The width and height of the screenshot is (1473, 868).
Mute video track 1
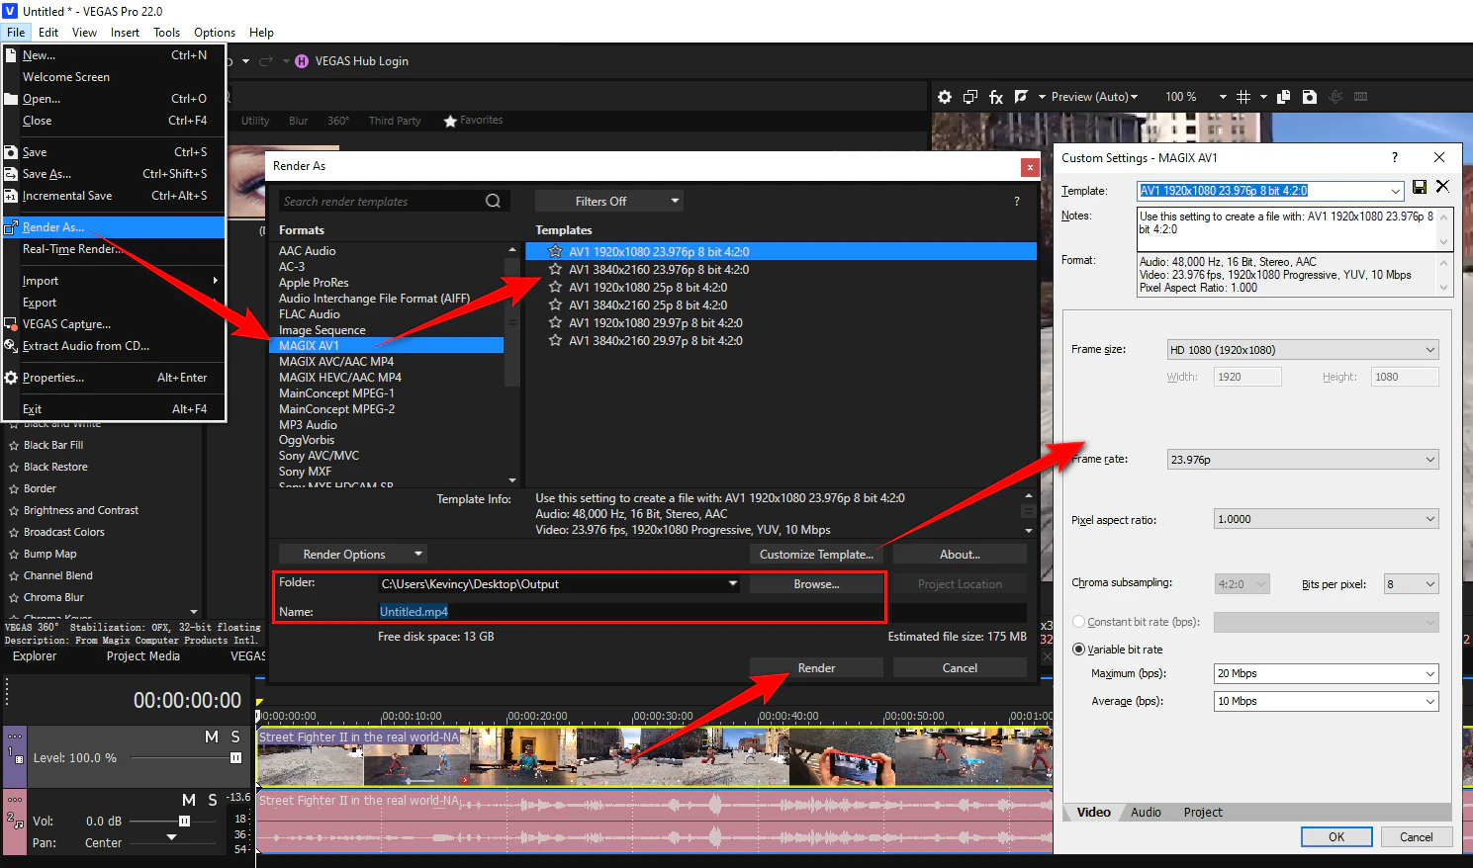point(212,737)
